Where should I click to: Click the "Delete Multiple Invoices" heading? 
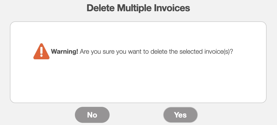[x=138, y=8]
